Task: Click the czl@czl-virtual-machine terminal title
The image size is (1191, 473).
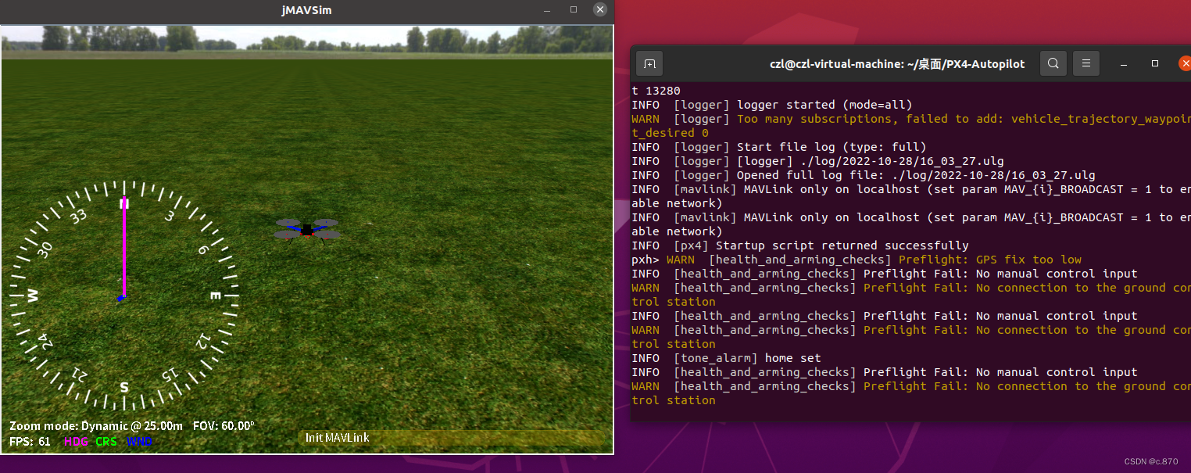Action: point(897,63)
